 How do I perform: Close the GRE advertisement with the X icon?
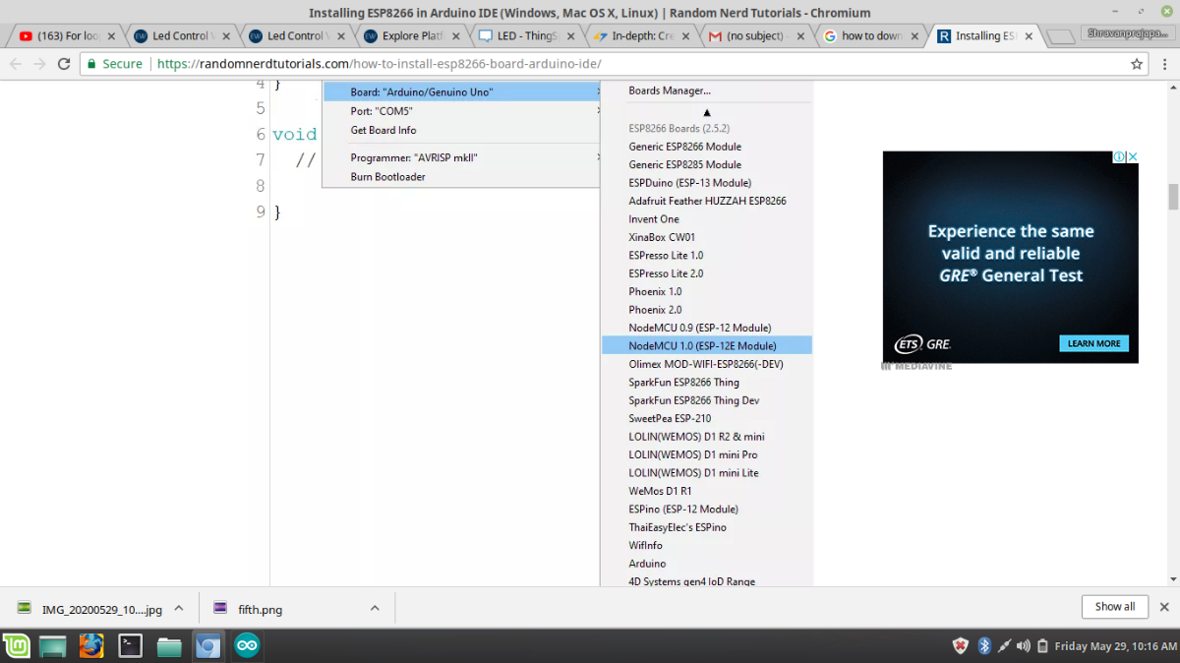pyautogui.click(x=1132, y=157)
